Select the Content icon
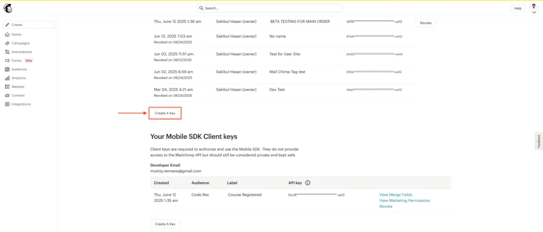The width and height of the screenshot is (543, 232). [x=7, y=95]
